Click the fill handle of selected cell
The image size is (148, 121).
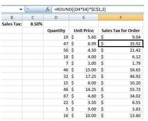[143, 46]
